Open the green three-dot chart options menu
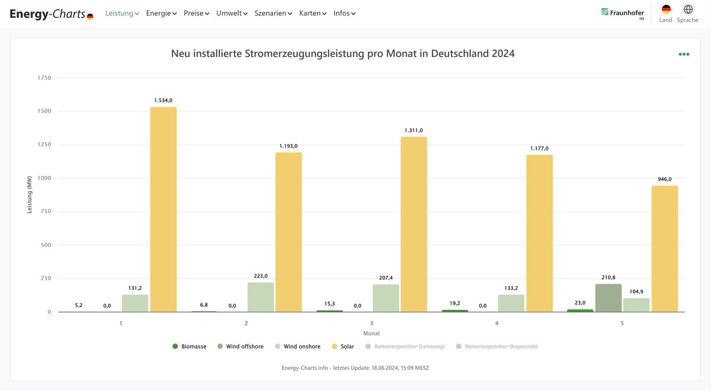The image size is (711, 391). [684, 54]
